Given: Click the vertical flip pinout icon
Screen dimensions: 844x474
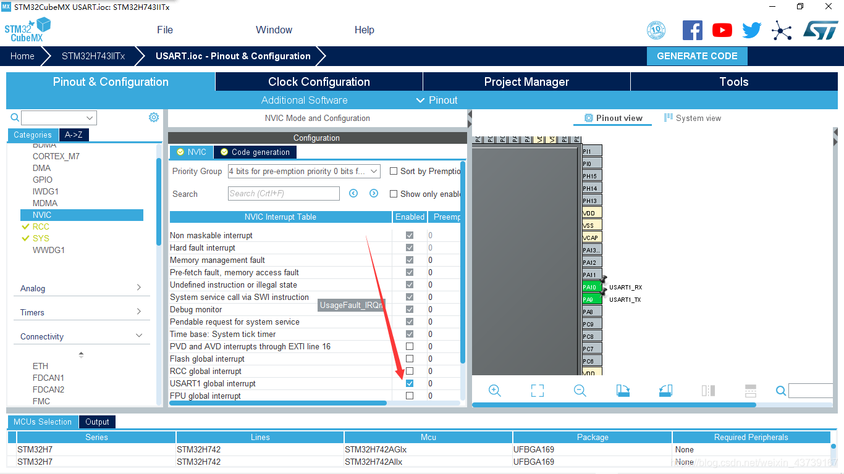Looking at the screenshot, I should pyautogui.click(x=708, y=391).
